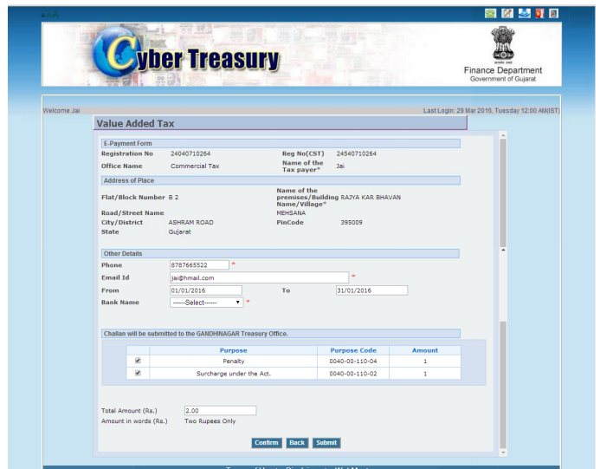Focus the Phone number input field

[x=199, y=264]
